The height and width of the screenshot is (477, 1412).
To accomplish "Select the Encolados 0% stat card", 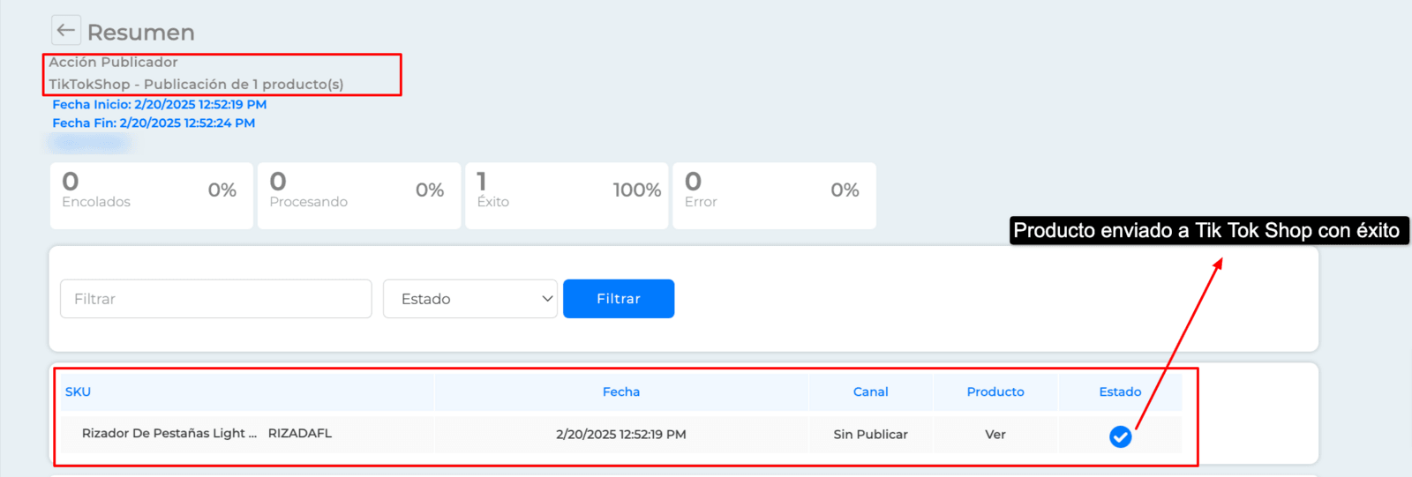I will point(152,196).
